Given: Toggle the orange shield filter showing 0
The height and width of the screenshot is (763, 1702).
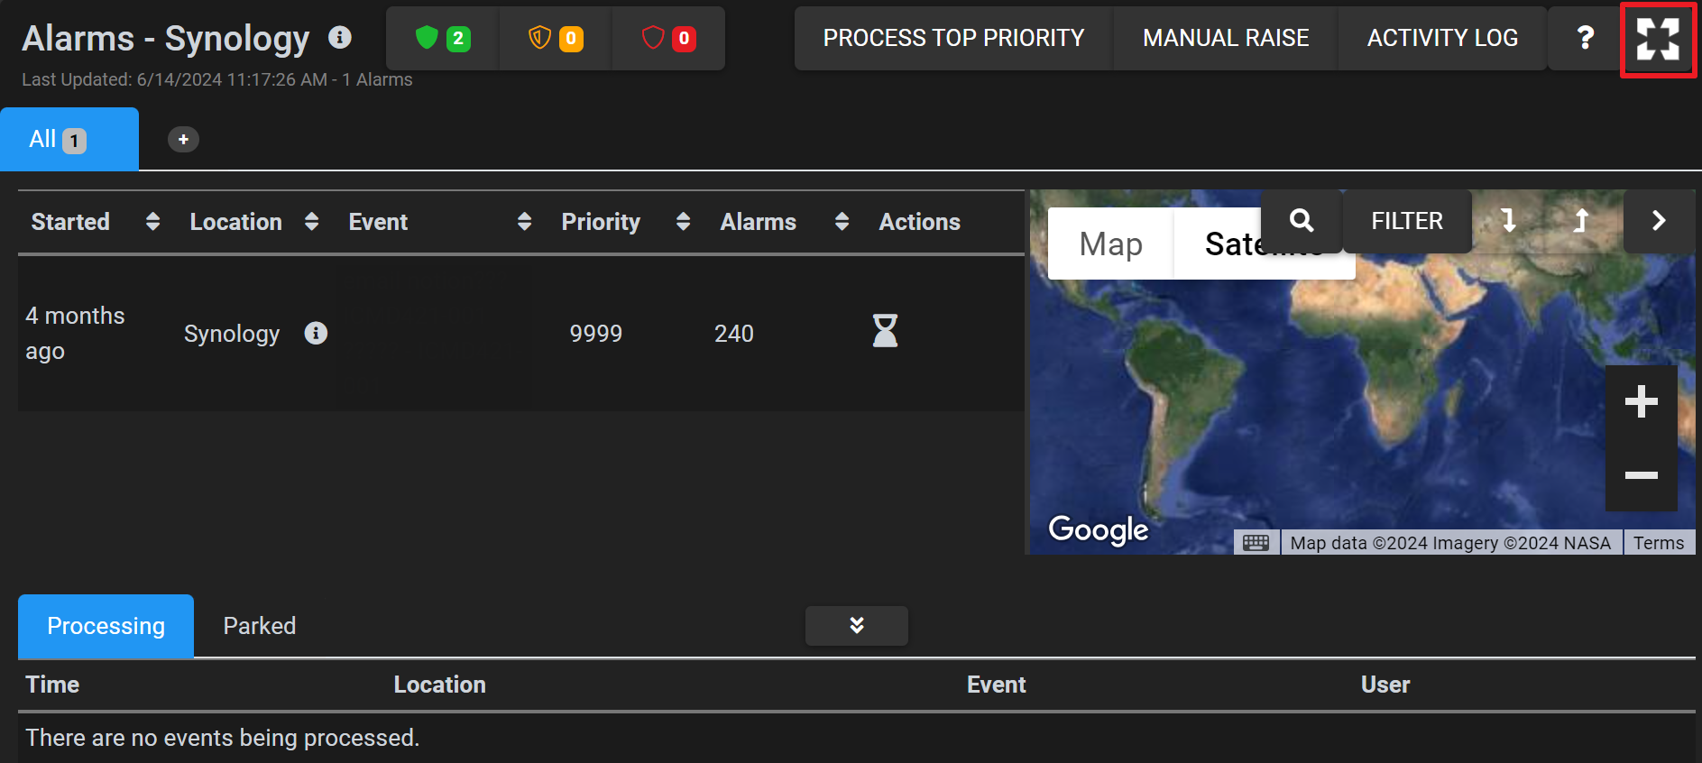Looking at the screenshot, I should [x=555, y=38].
